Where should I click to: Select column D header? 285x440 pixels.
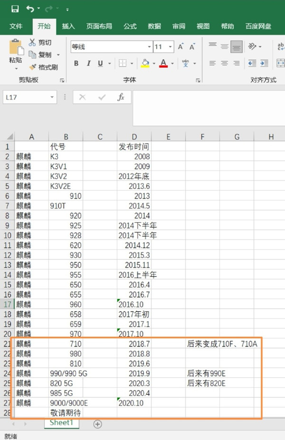(x=134, y=137)
